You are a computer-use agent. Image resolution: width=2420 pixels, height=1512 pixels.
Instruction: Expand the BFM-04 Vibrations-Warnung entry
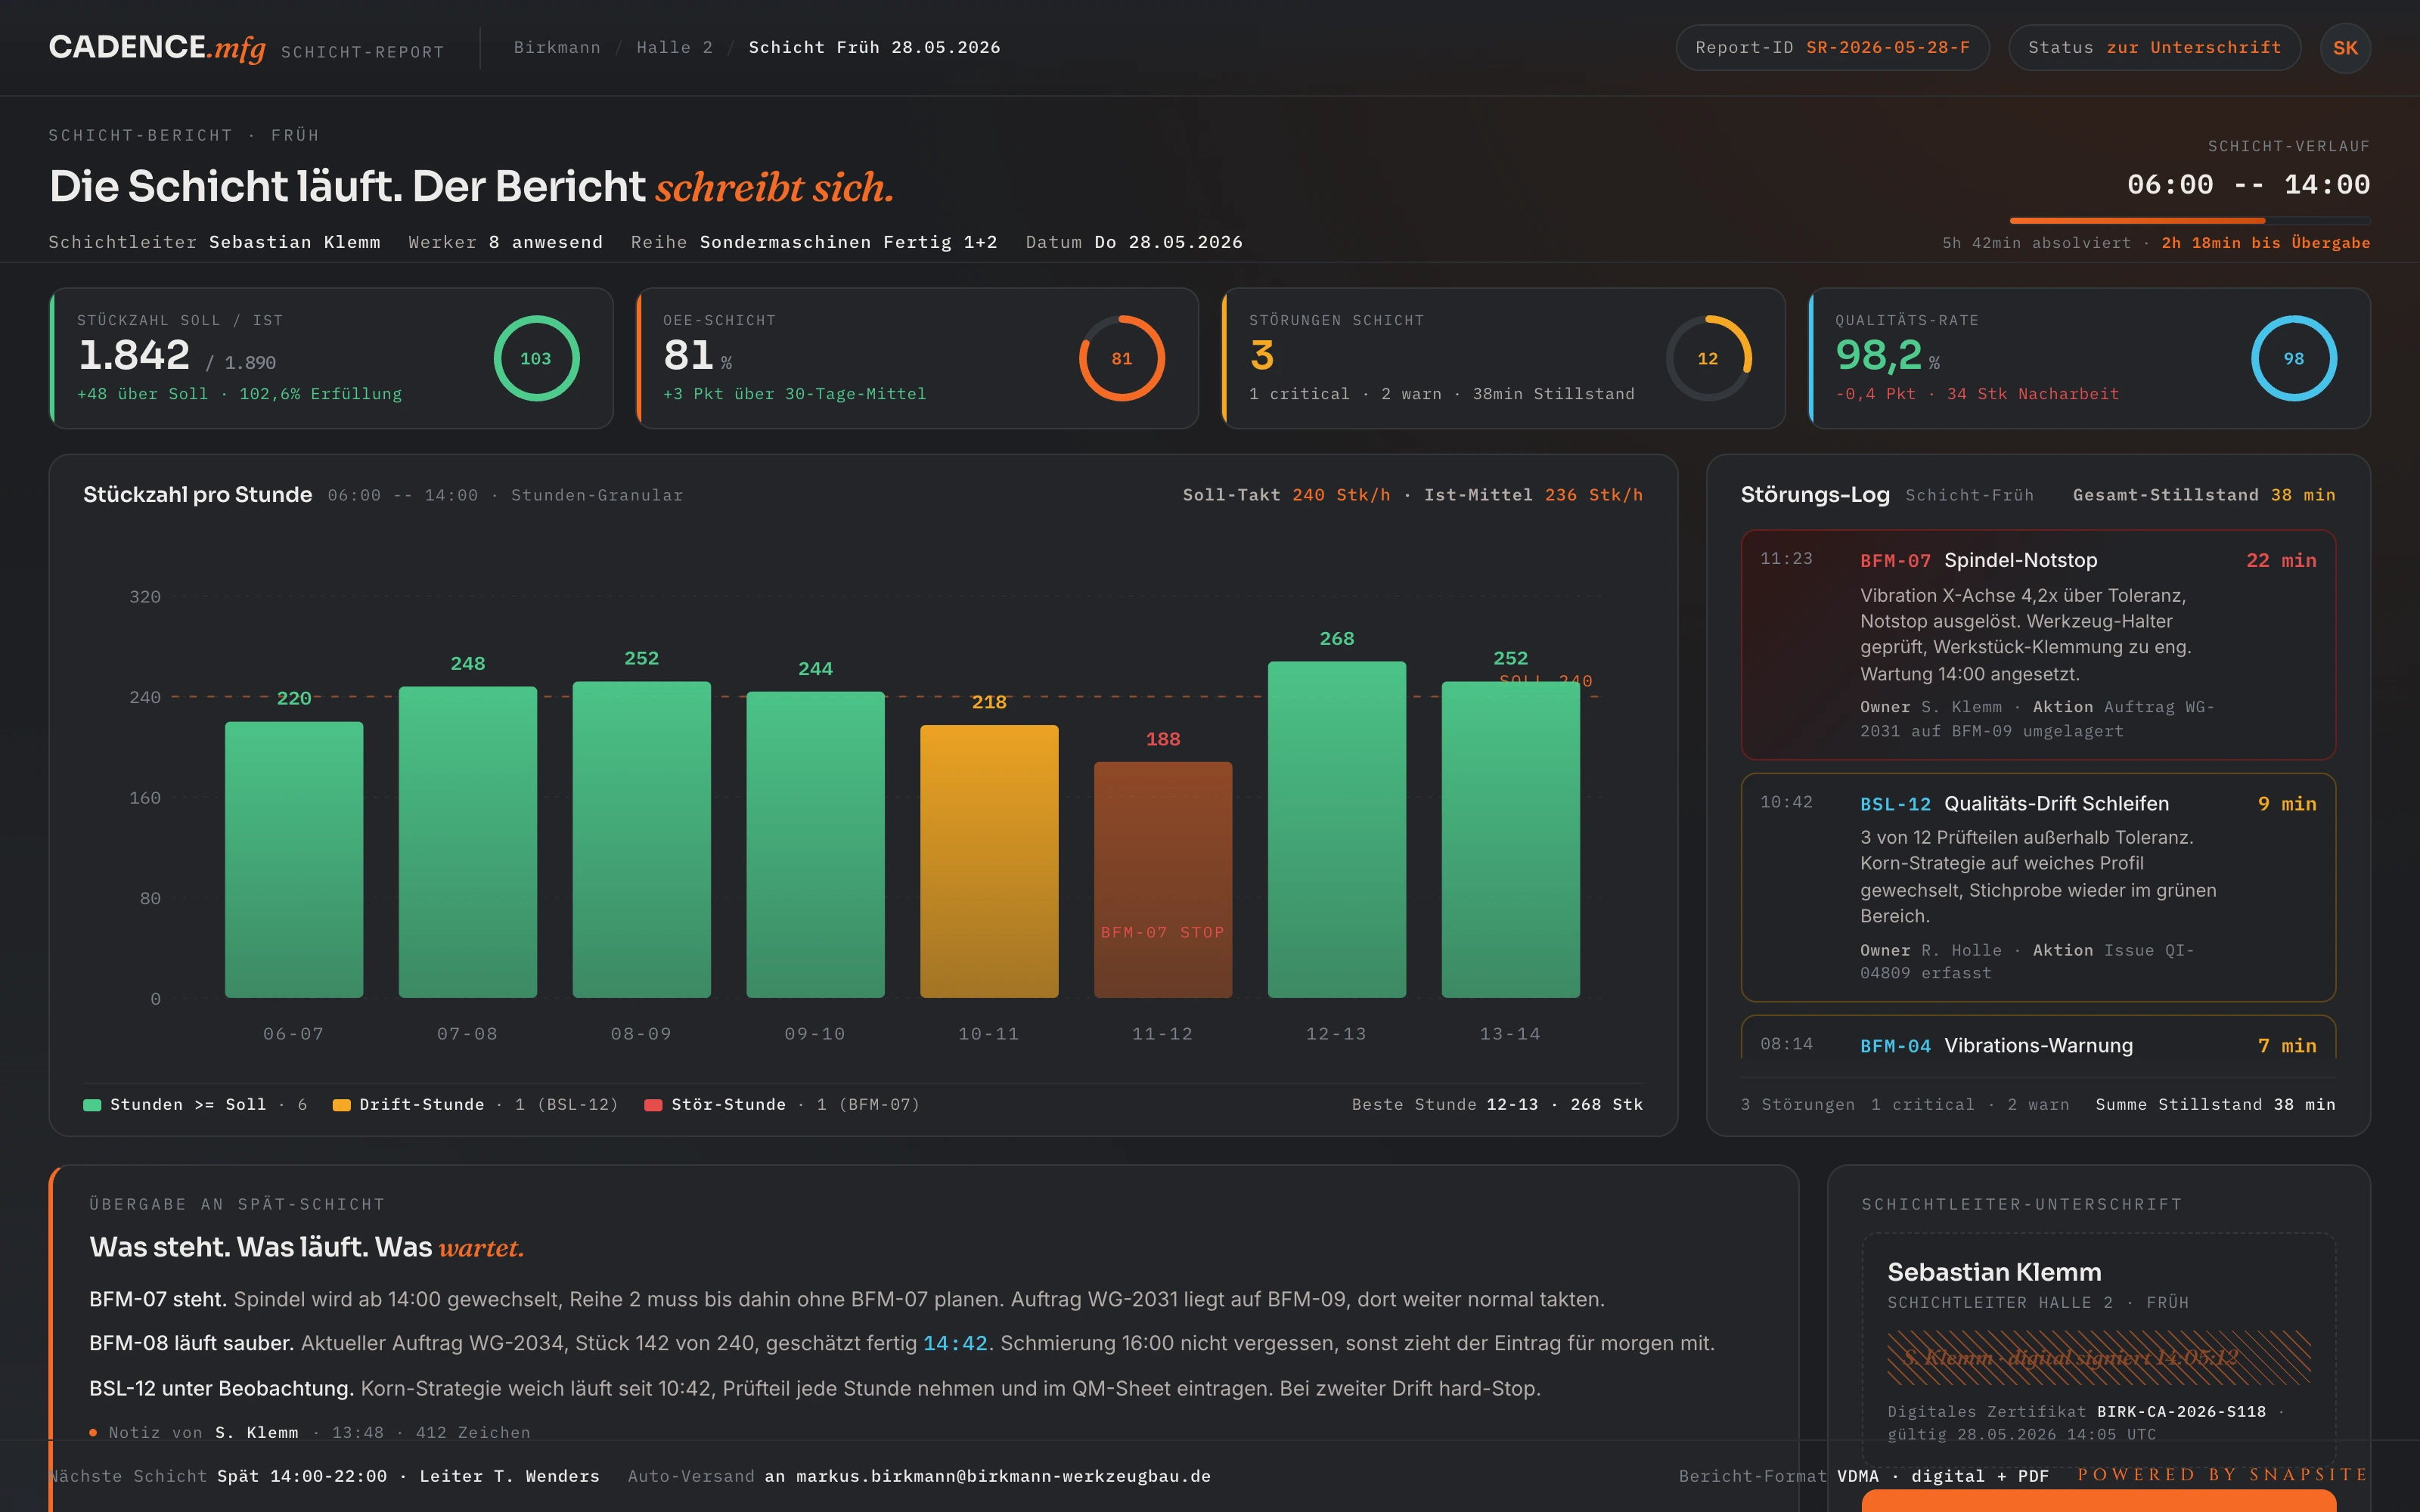(x=2038, y=1038)
